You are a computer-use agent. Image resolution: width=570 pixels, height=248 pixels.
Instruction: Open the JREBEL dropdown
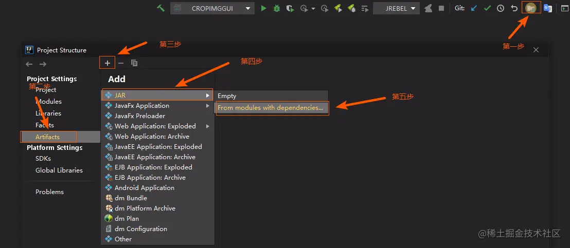click(x=396, y=8)
